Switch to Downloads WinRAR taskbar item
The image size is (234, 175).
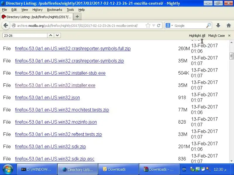159,169
